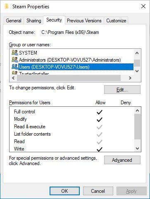Click left arrow of horizontal scrollbar

click(x=13, y=78)
